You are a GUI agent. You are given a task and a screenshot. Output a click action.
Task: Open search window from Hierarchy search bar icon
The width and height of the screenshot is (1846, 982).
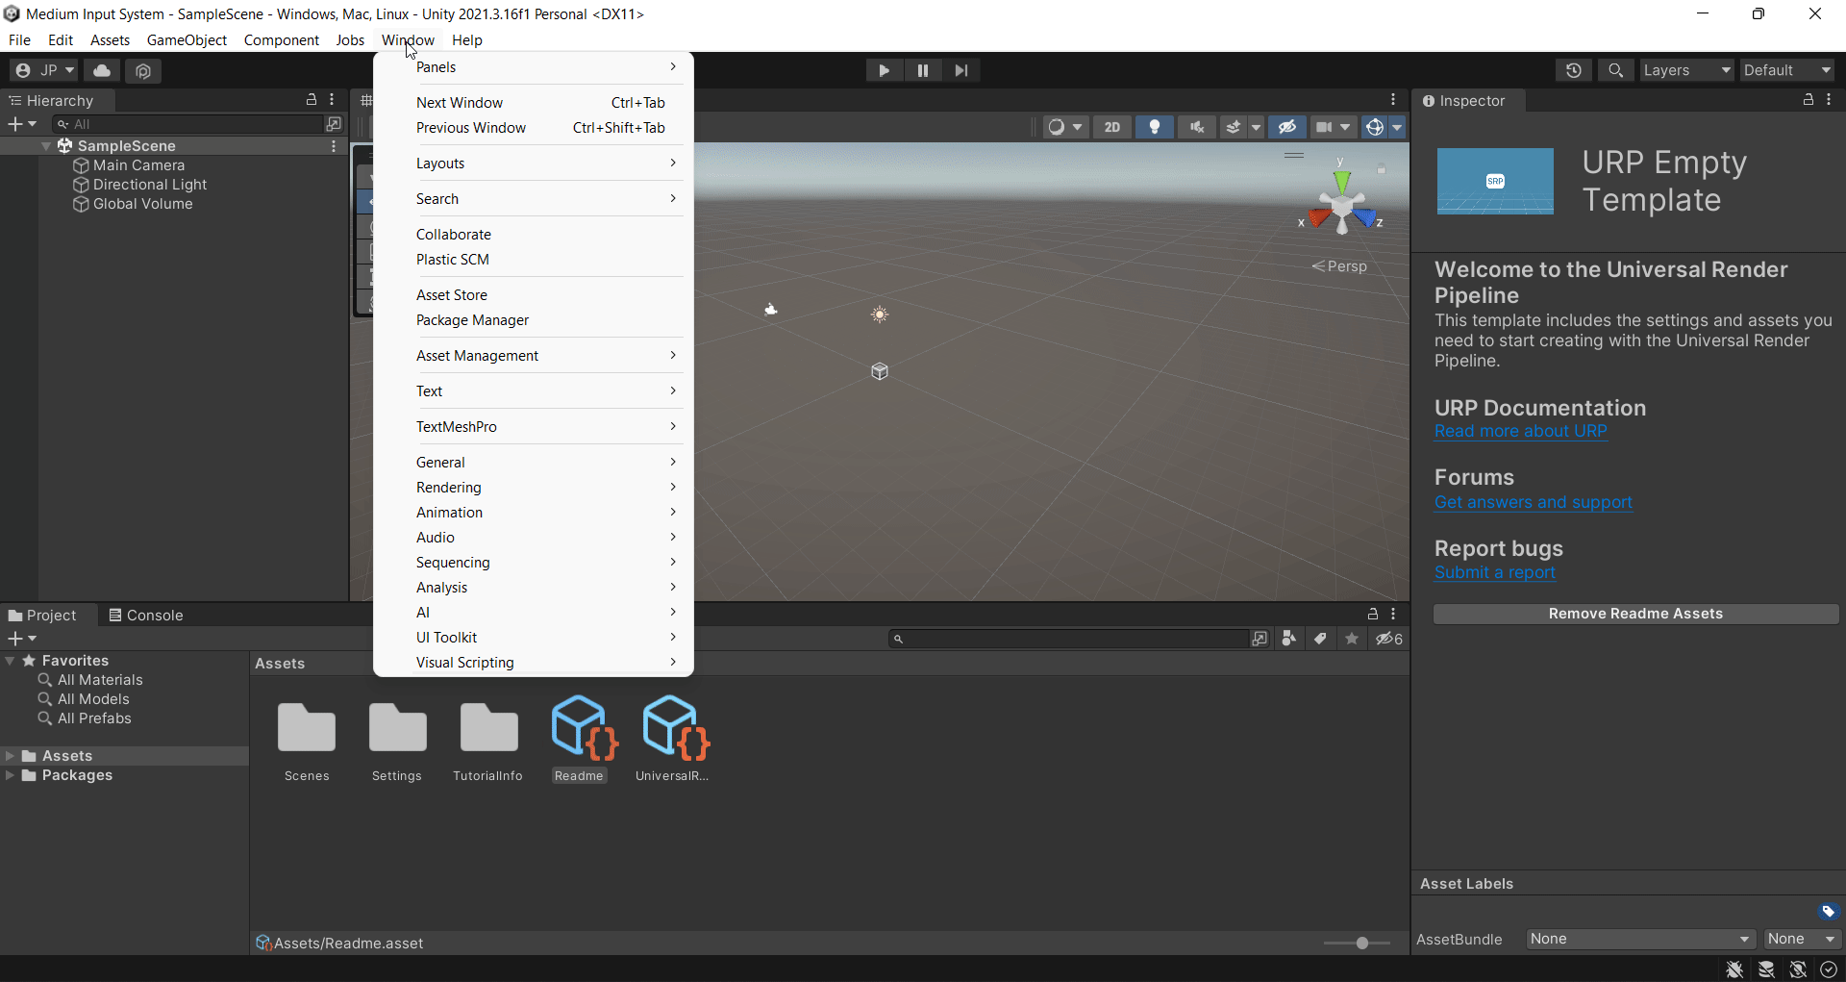(334, 124)
